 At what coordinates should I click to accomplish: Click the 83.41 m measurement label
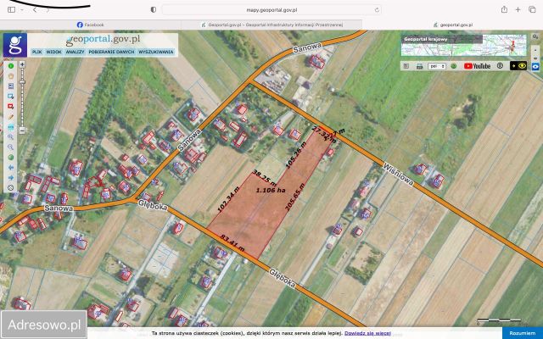[232, 243]
